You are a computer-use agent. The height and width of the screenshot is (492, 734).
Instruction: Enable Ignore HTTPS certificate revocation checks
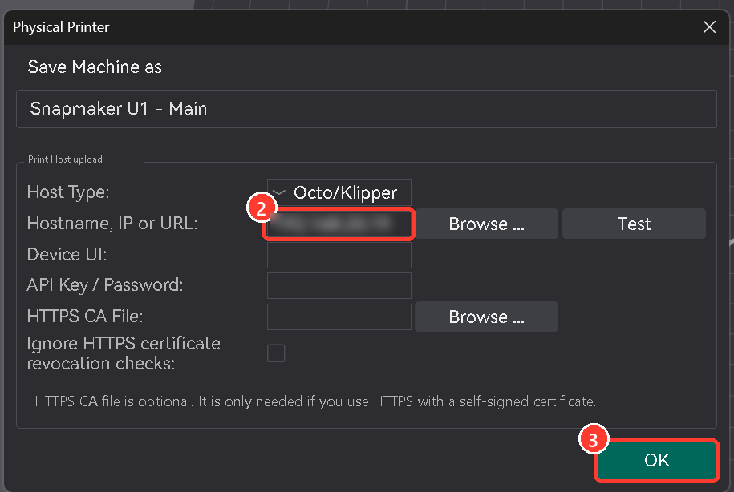click(x=276, y=353)
